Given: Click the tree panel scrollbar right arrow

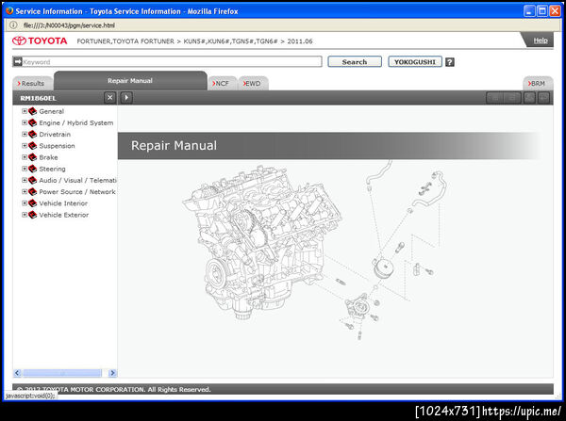Looking at the screenshot, I should (x=112, y=373).
